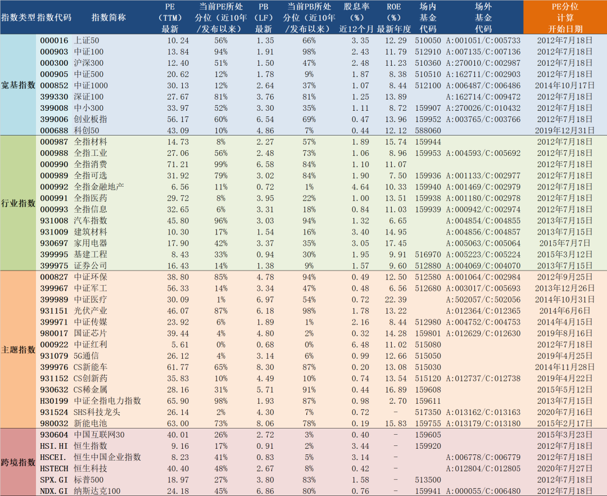Click the index name 恒生科技
Image resolution: width=607 pixels, height=496 pixels.
(90, 468)
